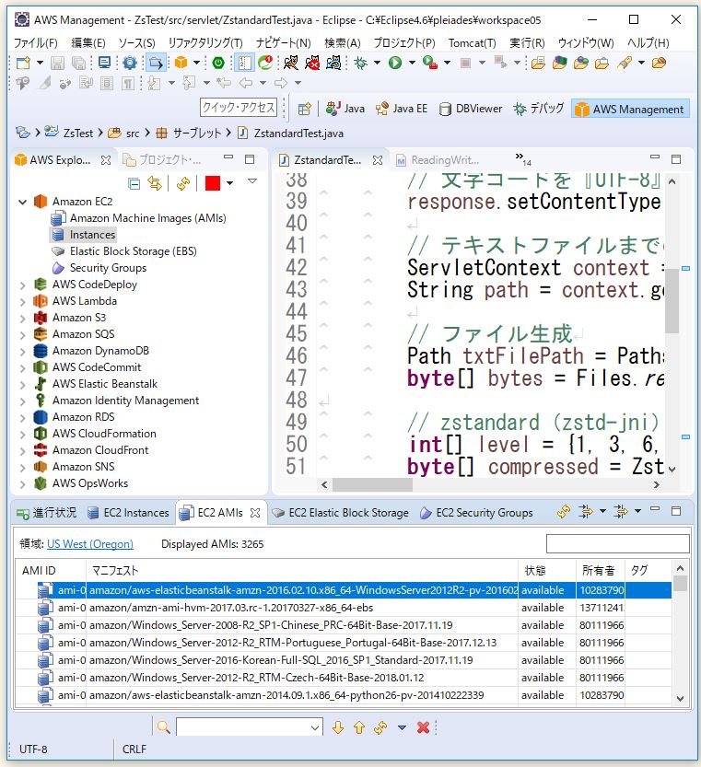Expand the Amazon RDS node

[x=22, y=418]
